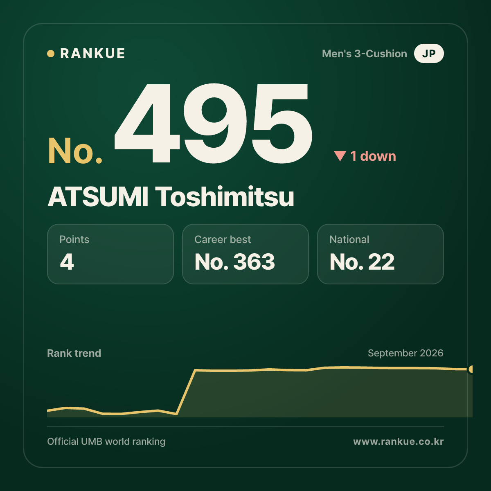Open the National ranking card
This screenshot has height=491, width=491.
point(381,254)
